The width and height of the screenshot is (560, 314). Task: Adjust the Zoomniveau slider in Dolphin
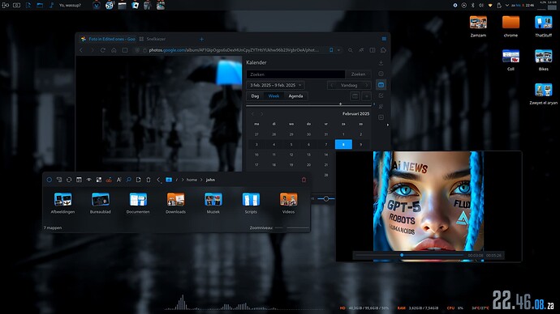tap(292, 227)
